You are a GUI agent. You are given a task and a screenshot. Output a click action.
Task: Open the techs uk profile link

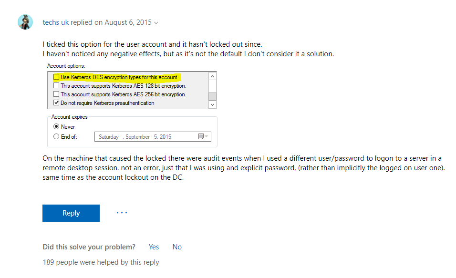(x=55, y=22)
